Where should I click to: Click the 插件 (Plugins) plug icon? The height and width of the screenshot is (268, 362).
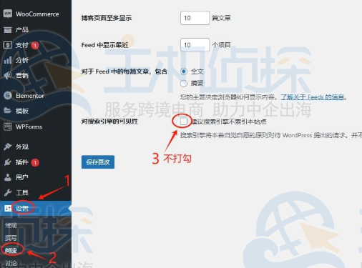(8, 162)
